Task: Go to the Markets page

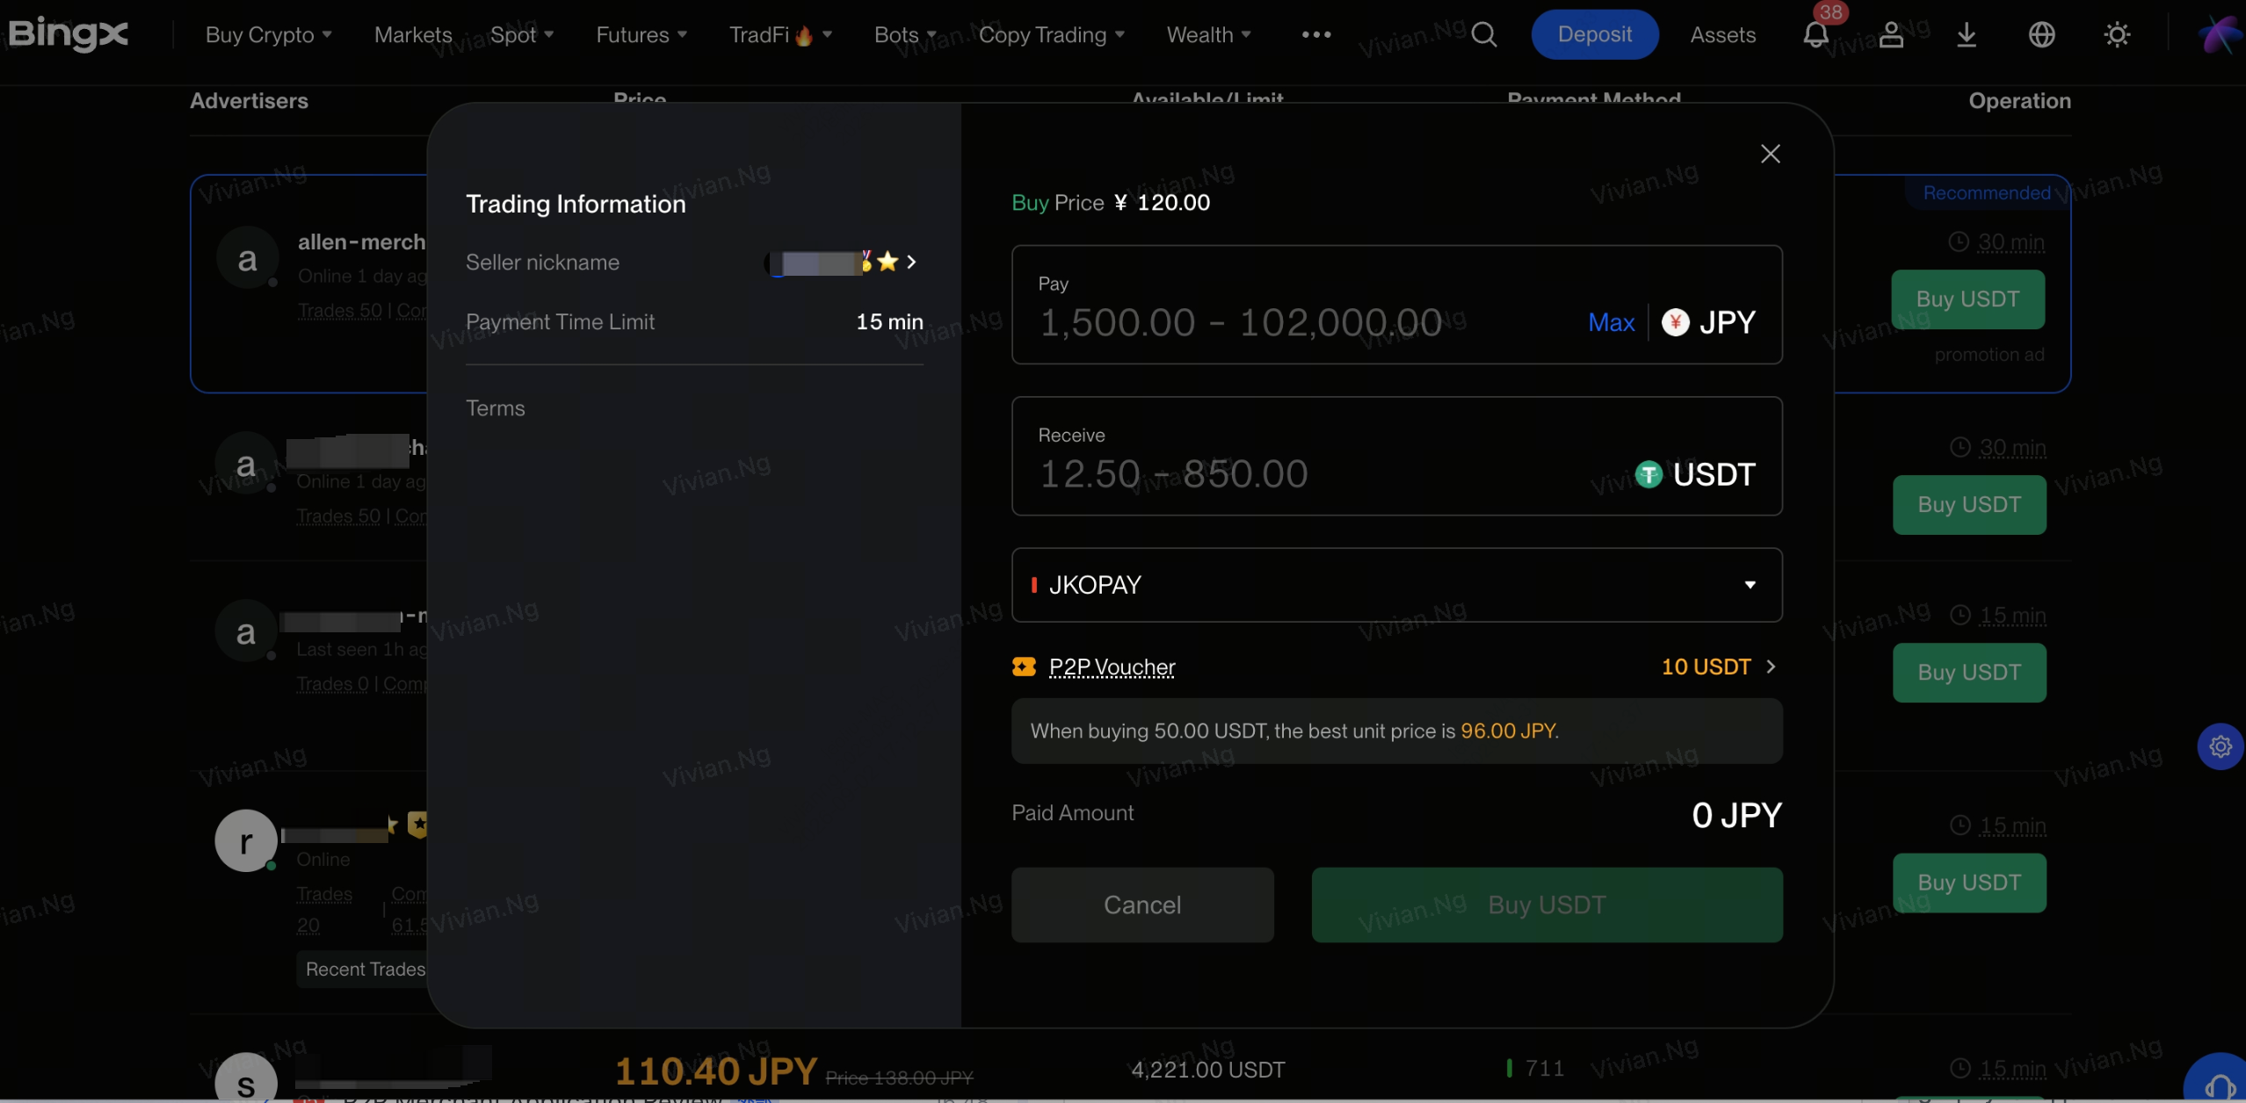Action: click(x=413, y=34)
